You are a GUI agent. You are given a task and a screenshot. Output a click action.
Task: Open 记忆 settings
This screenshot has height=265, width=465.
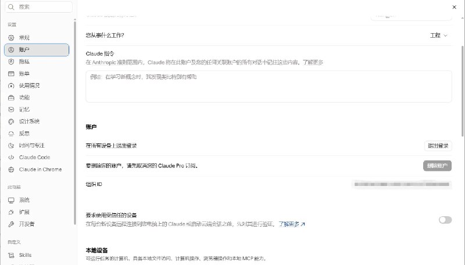37,109
